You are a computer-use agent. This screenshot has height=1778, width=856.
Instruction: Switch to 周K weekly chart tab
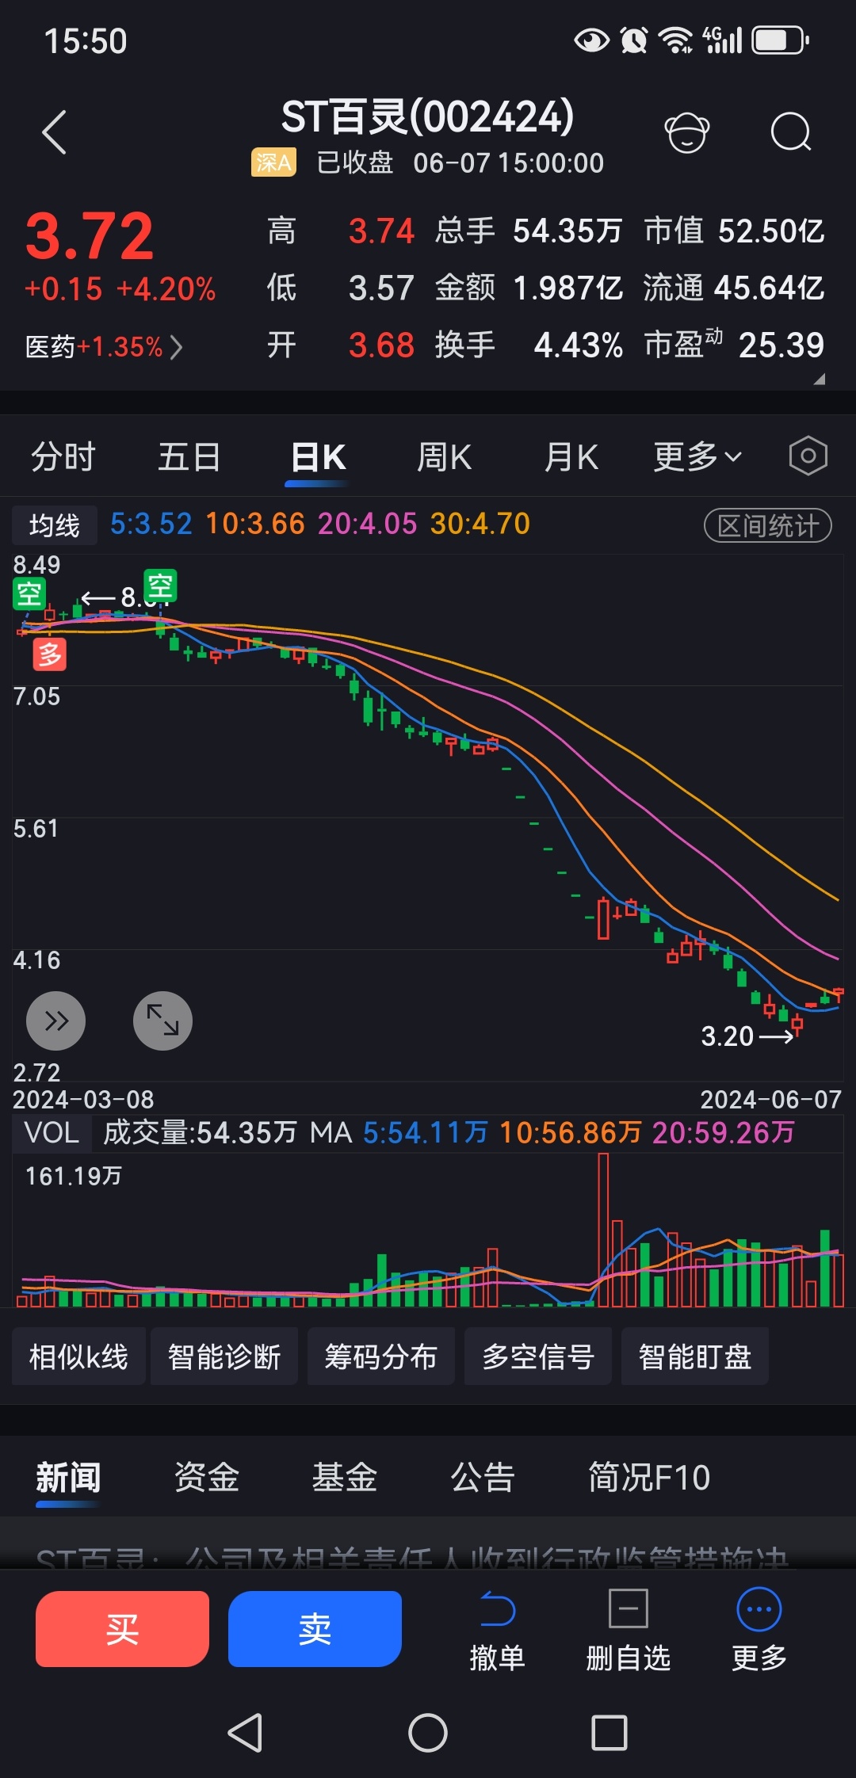444,457
